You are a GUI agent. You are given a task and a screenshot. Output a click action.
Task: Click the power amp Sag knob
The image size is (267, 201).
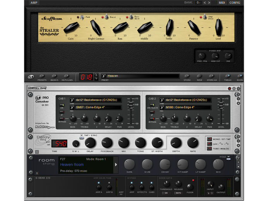click(x=228, y=56)
